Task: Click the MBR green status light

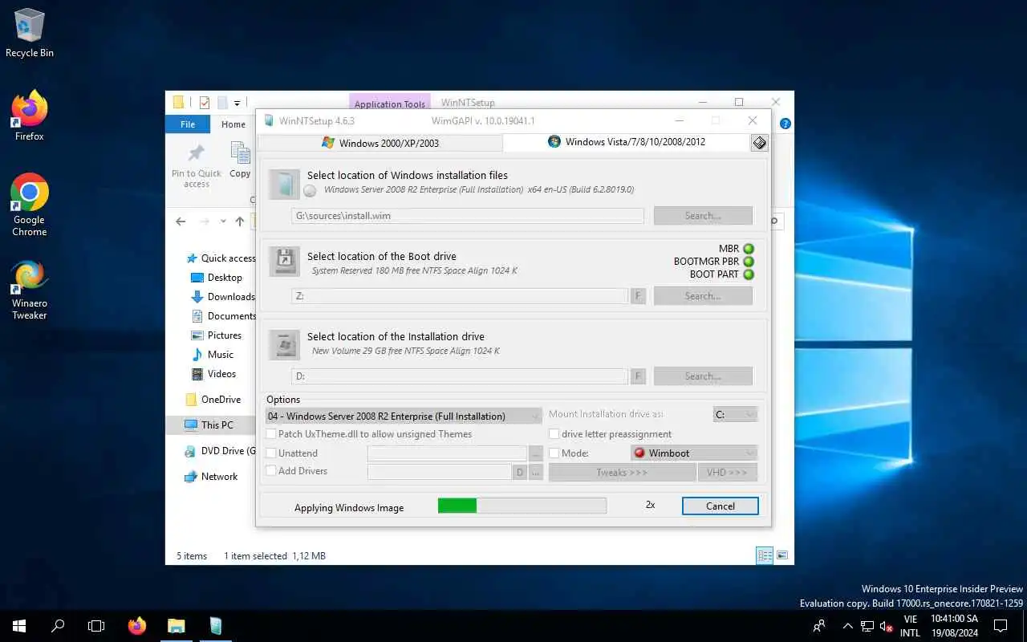Action: (749, 249)
